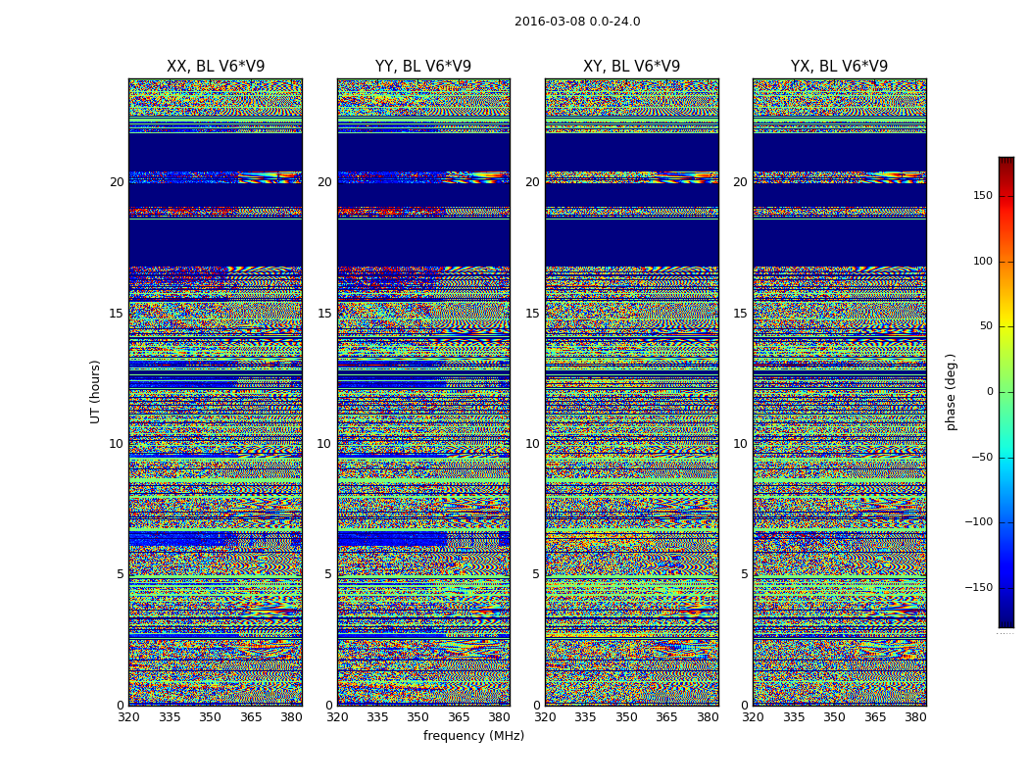Click the solid blue band in YX panel near 21 hours
Image resolution: width=1029 pixels, height=784 pixels.
coord(839,152)
